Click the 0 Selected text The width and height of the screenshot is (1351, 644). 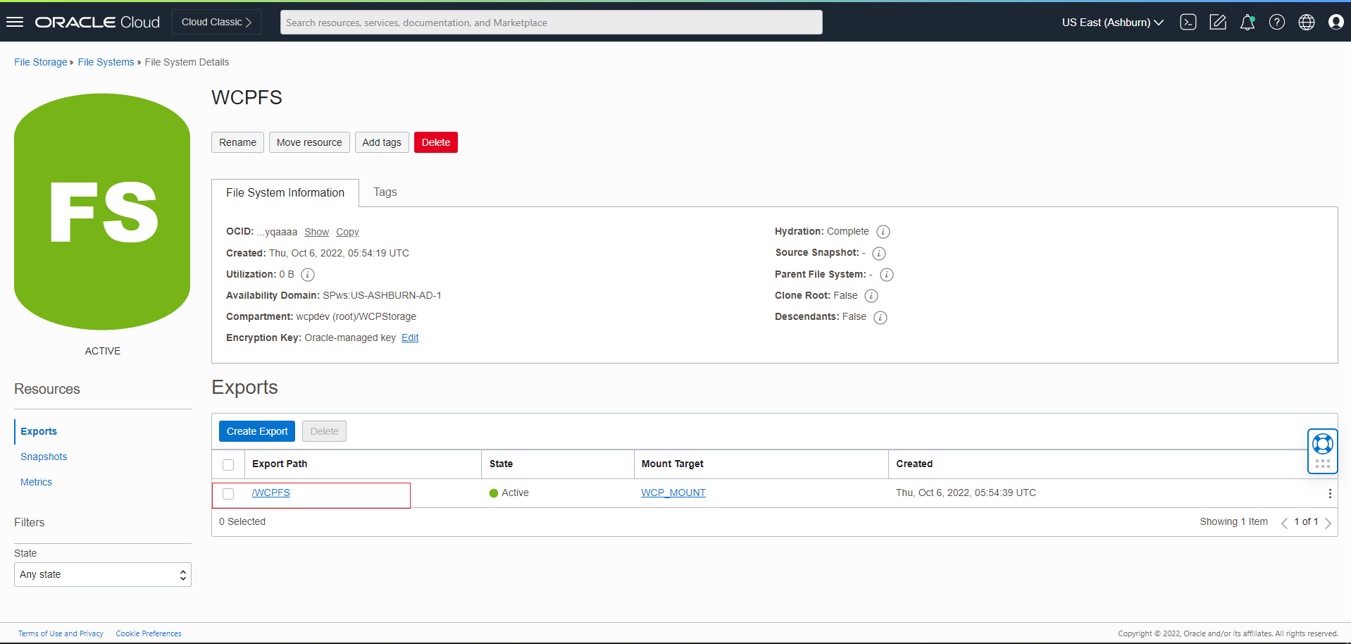coord(242,521)
